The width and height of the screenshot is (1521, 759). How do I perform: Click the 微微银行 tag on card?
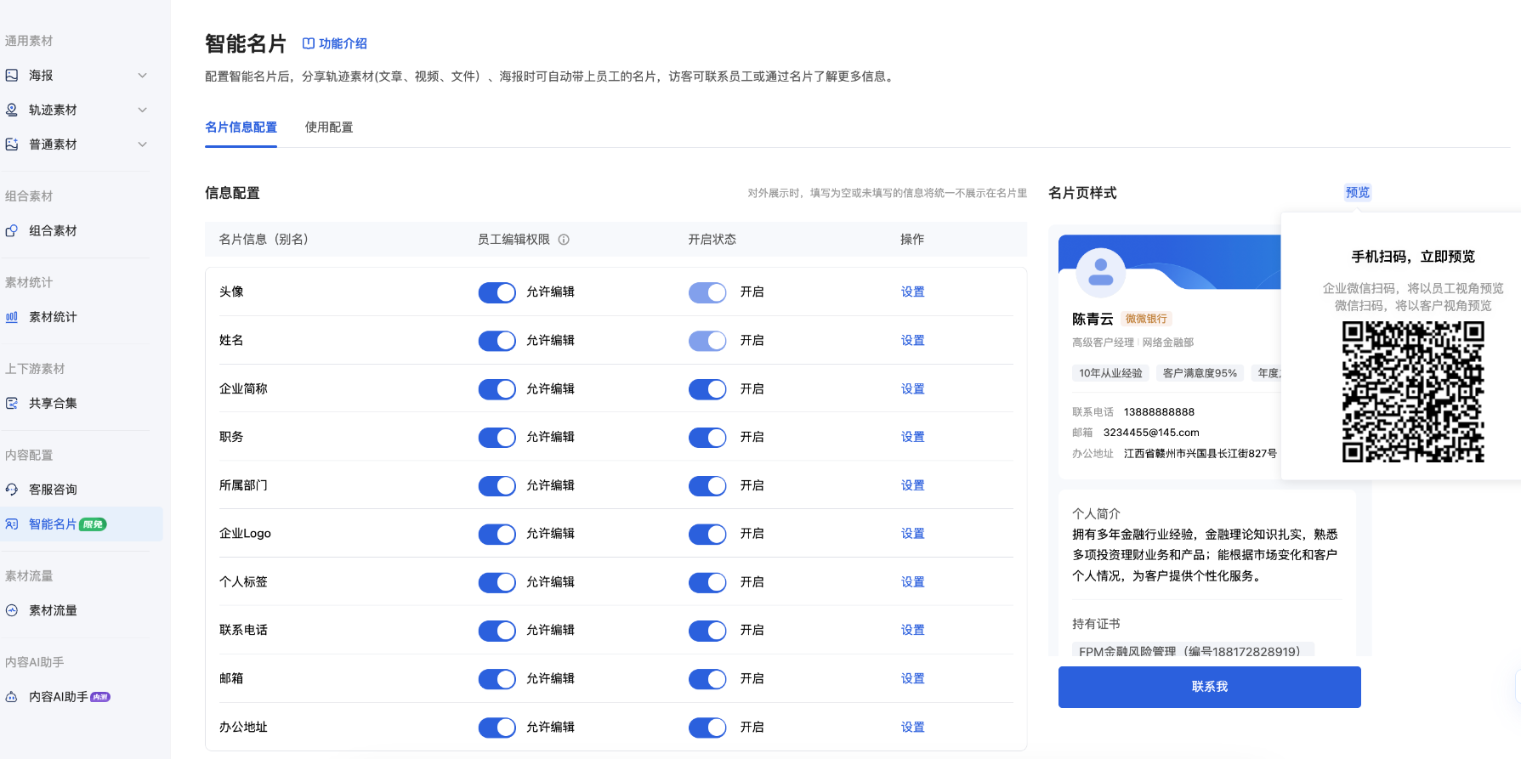click(1146, 319)
